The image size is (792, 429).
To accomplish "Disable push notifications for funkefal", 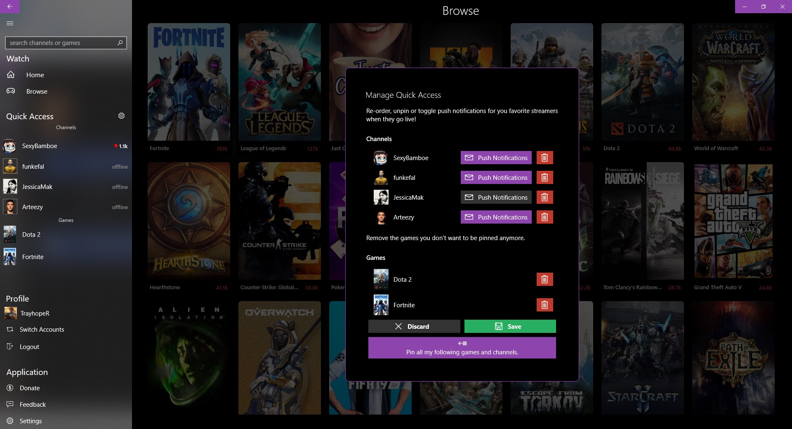I will pos(496,177).
